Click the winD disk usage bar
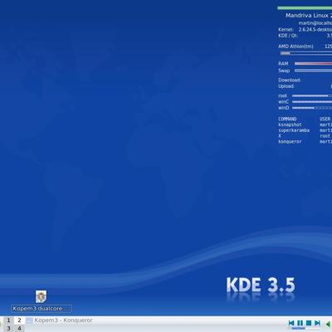 pyautogui.click(x=312, y=108)
